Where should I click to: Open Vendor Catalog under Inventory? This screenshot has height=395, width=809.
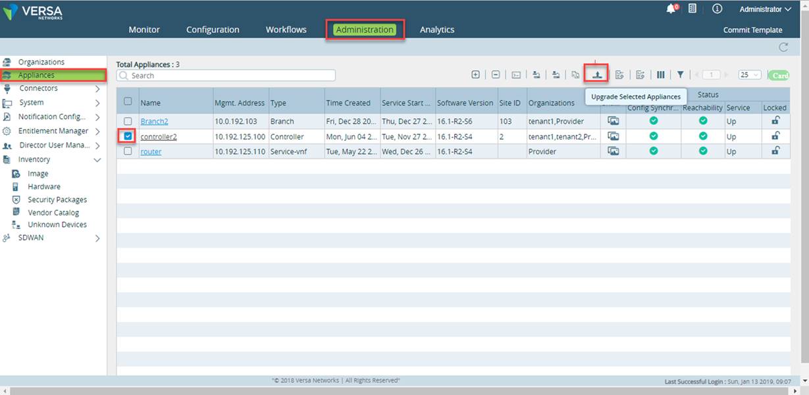(x=53, y=213)
